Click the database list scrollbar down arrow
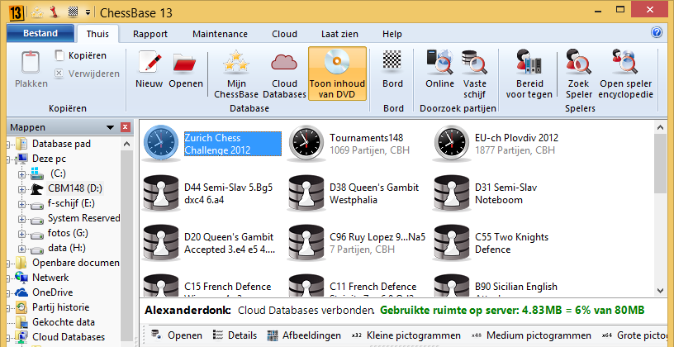The image size is (674, 347). point(660,291)
